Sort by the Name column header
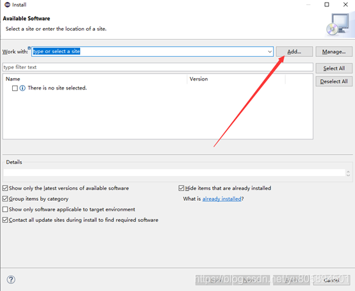Screen dimensions: 355x291 [13, 79]
